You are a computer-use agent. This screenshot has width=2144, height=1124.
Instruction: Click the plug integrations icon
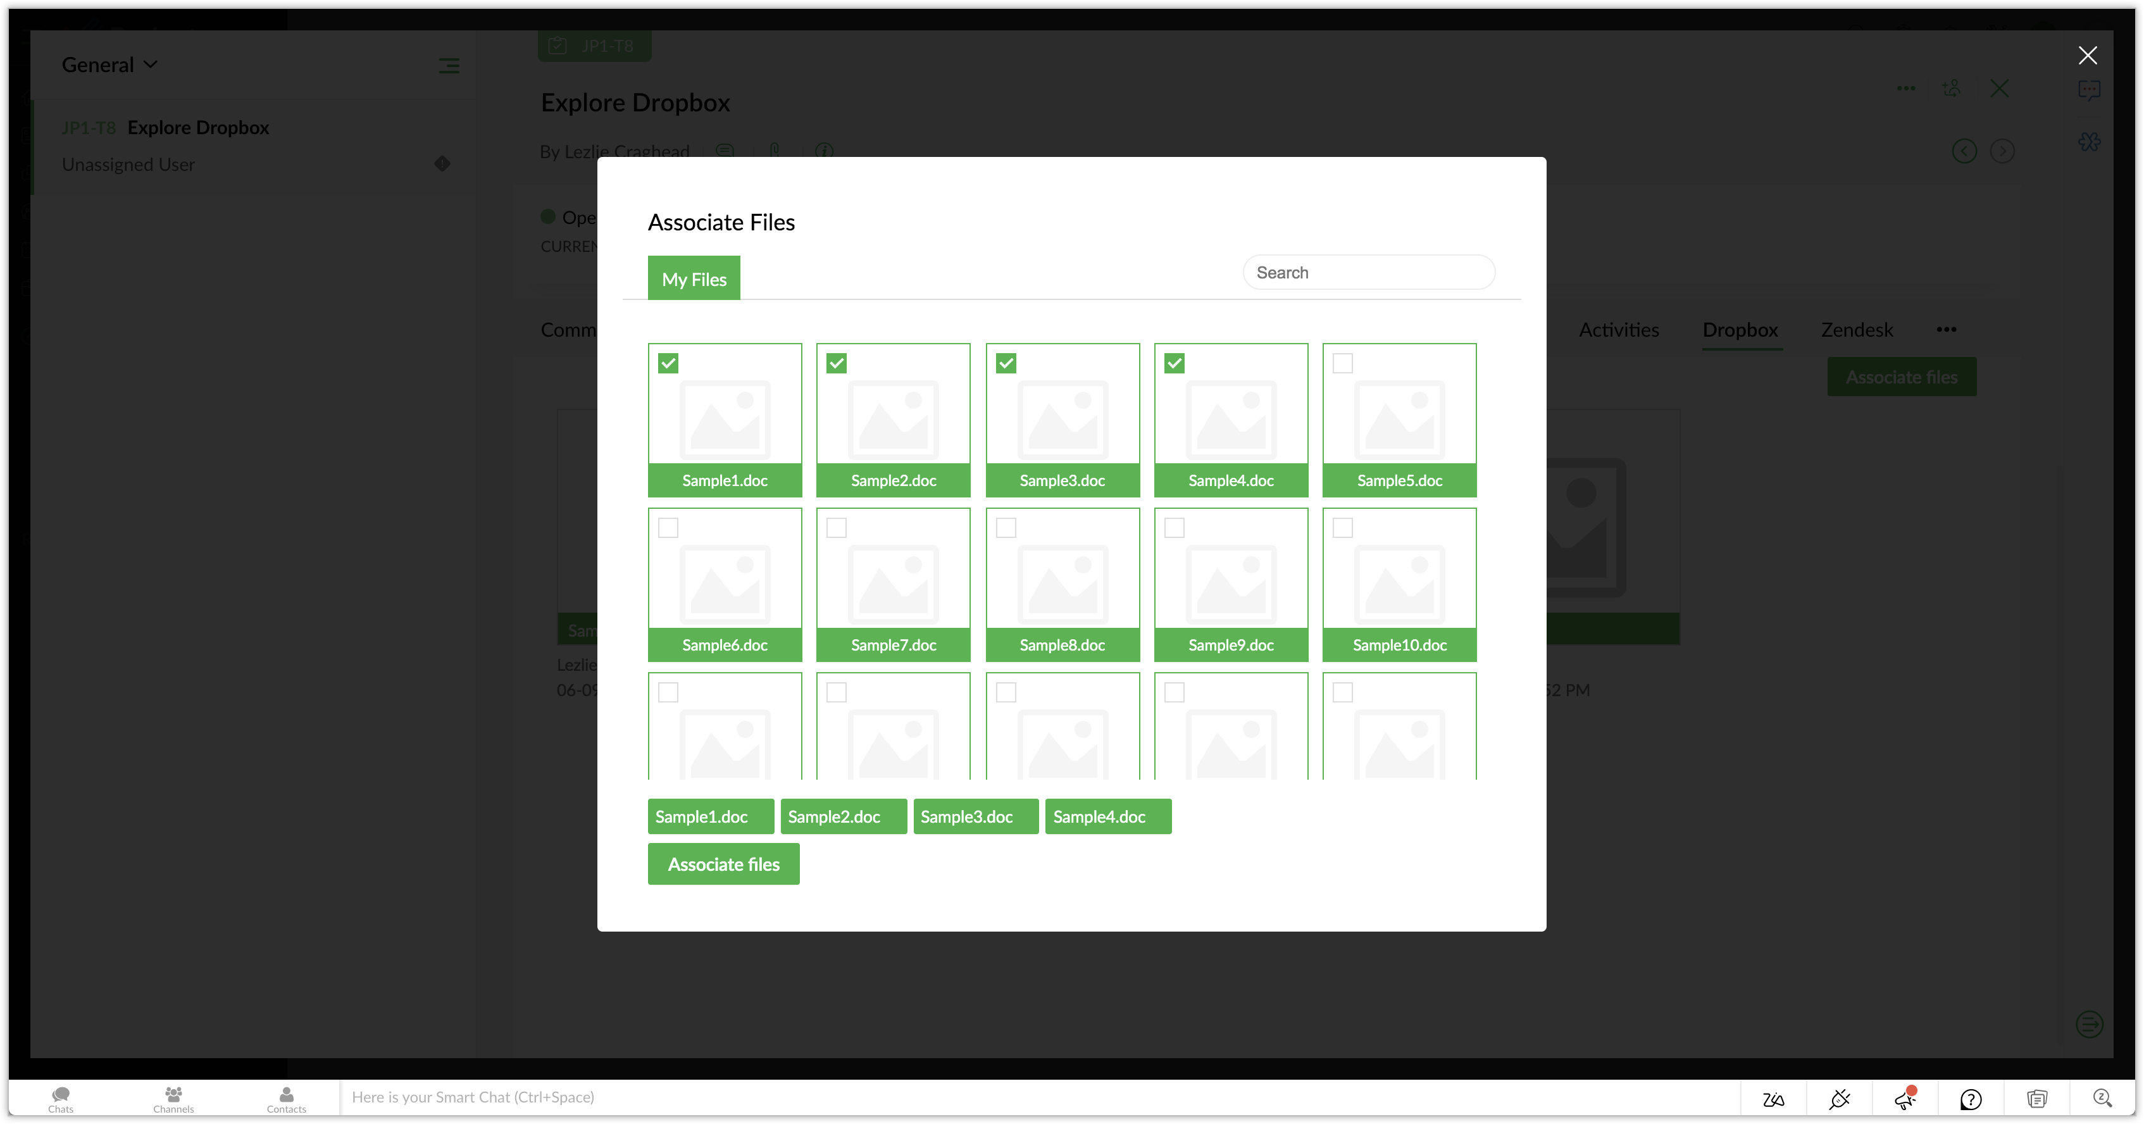[1840, 1099]
